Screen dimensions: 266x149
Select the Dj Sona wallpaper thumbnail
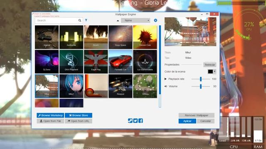click(47, 62)
